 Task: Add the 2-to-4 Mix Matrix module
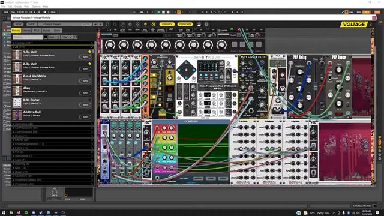[x=85, y=81]
